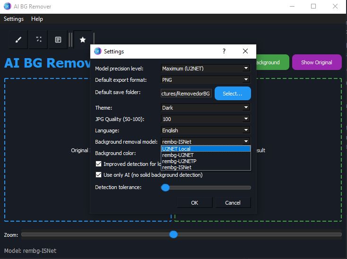Open the Default export format dropdown
This screenshot has width=347, height=259.
205,80
